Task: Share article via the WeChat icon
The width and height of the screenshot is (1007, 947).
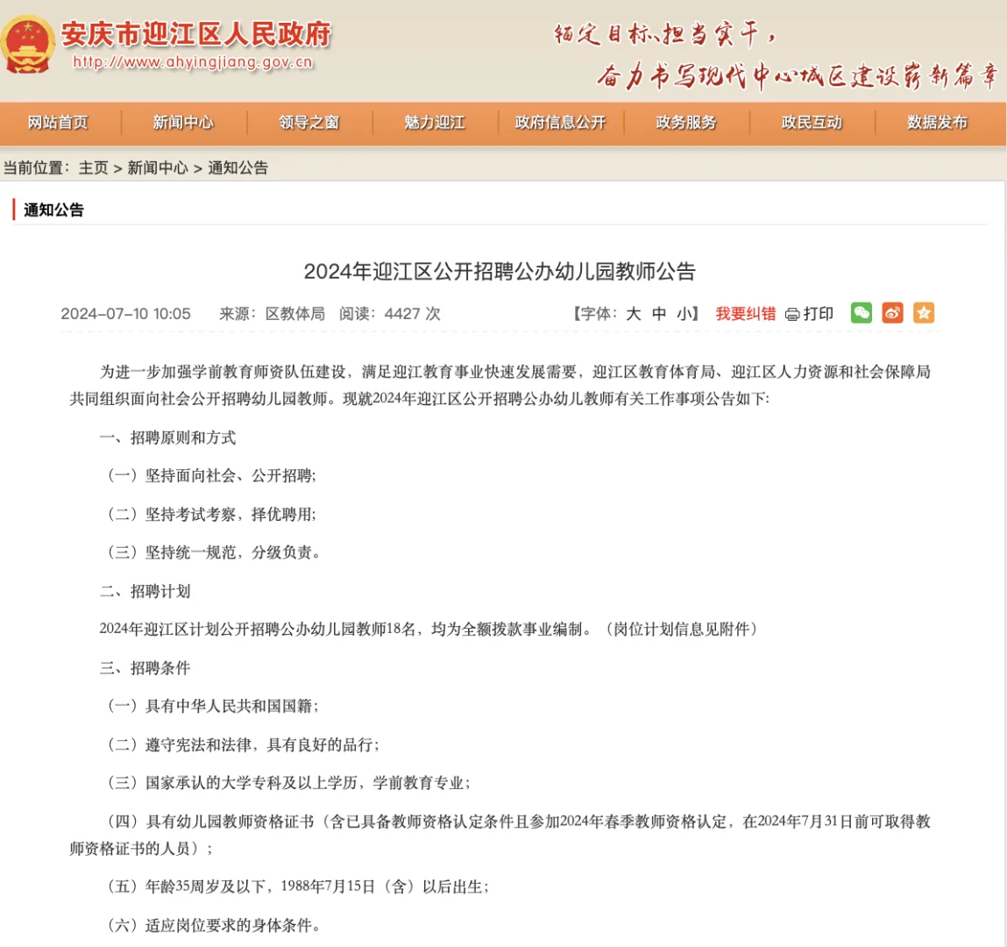Action: click(x=861, y=313)
